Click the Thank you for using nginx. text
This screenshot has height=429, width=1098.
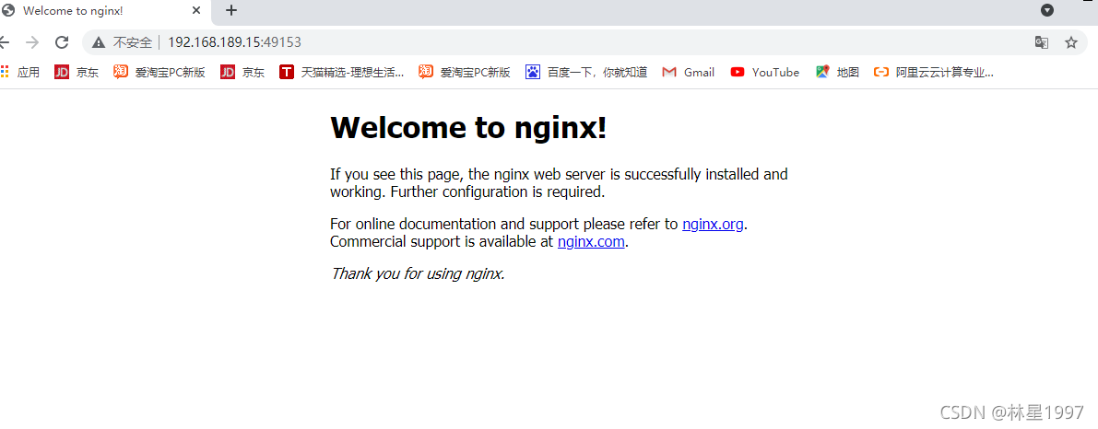point(418,273)
